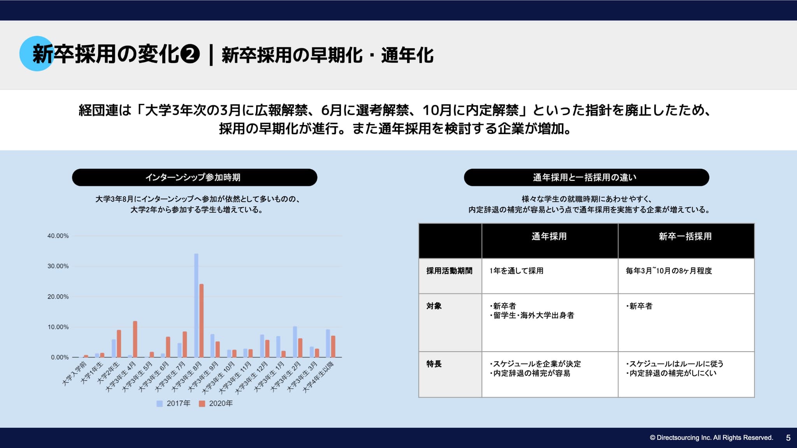The image size is (797, 448).
Task: Click the blue circle title decoration
Action: [29, 54]
